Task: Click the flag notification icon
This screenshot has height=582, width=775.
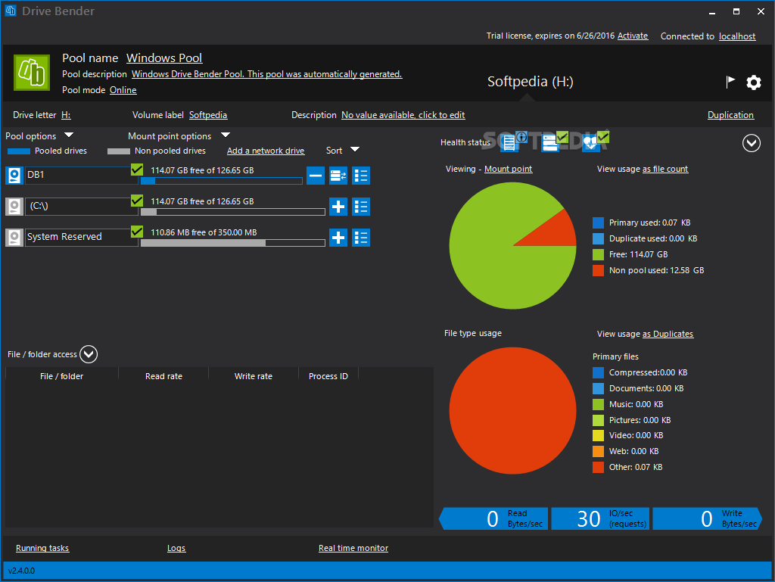Action: (x=730, y=82)
